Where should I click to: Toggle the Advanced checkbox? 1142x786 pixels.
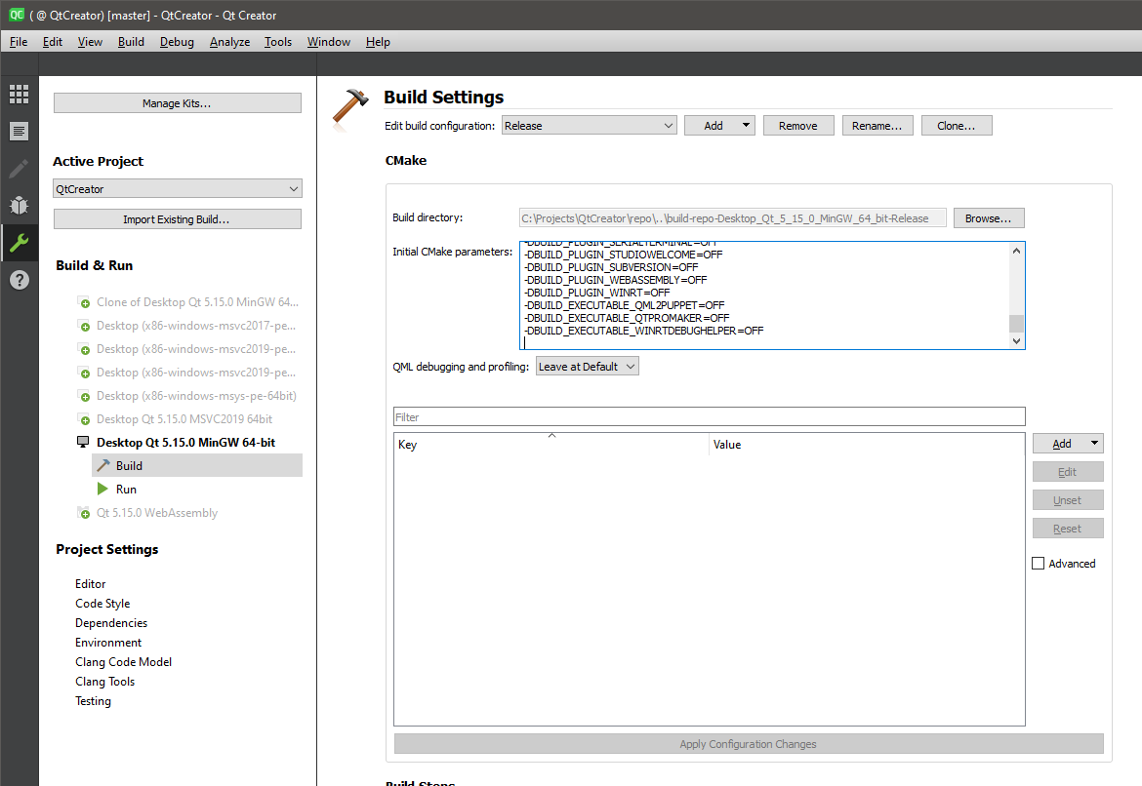click(1039, 564)
